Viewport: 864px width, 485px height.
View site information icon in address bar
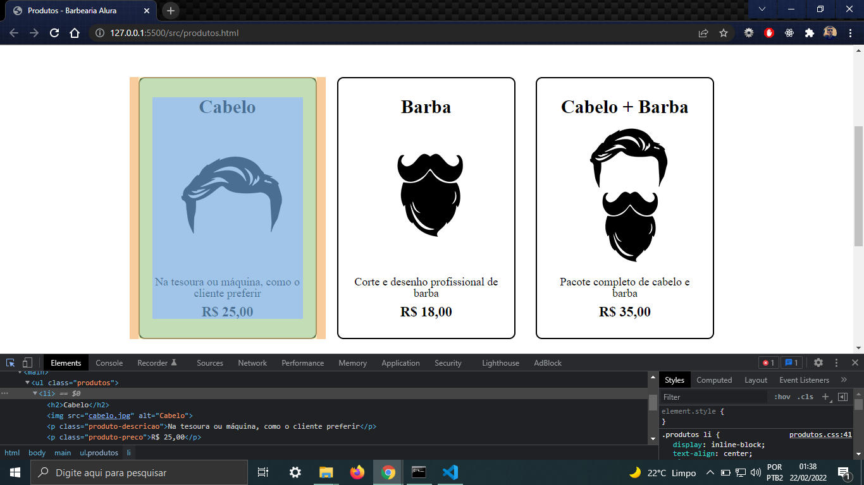tap(99, 33)
